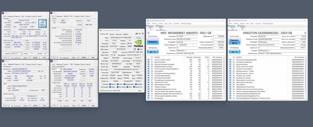Toggle the OpenGL 4.6 checkbox in GPU-Z
Screen dimensions: 313x127
[134, 87]
